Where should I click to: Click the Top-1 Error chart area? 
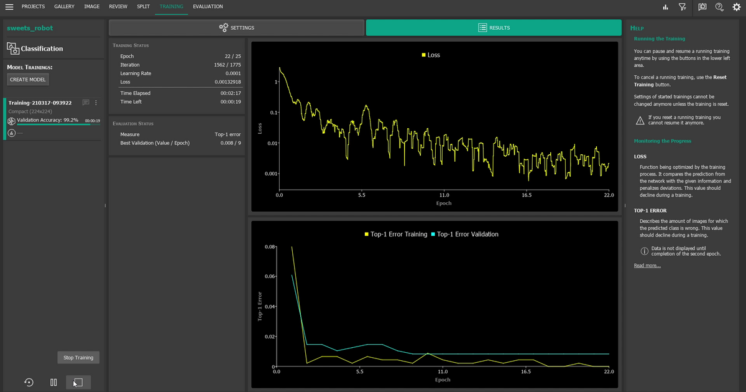coord(435,304)
